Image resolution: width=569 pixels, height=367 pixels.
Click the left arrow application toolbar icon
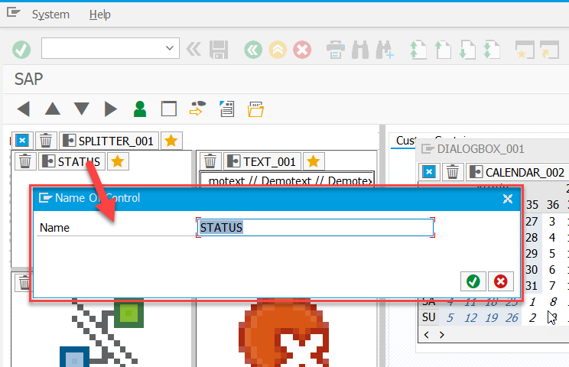point(24,109)
